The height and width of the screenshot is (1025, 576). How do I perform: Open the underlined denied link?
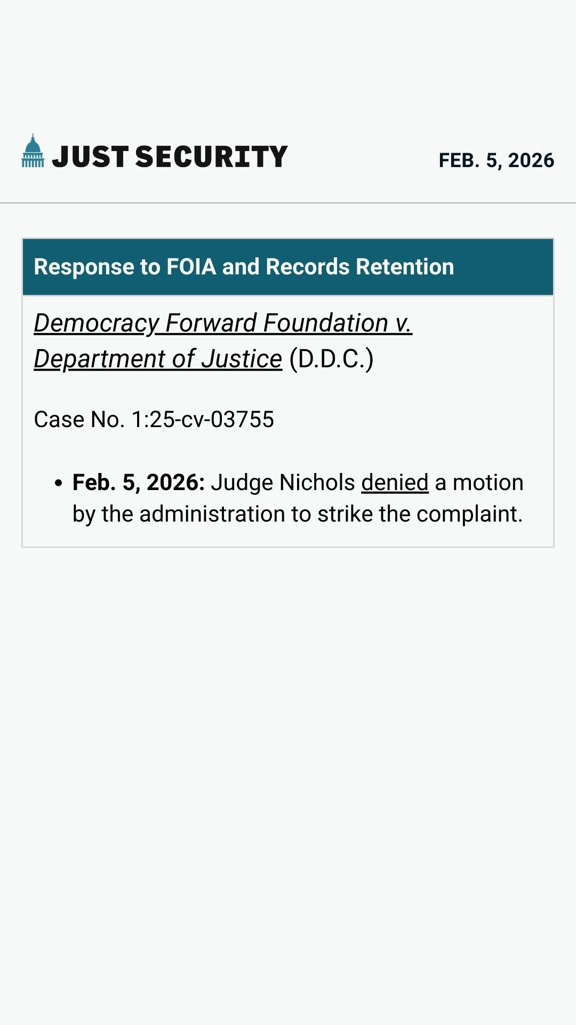(x=395, y=483)
